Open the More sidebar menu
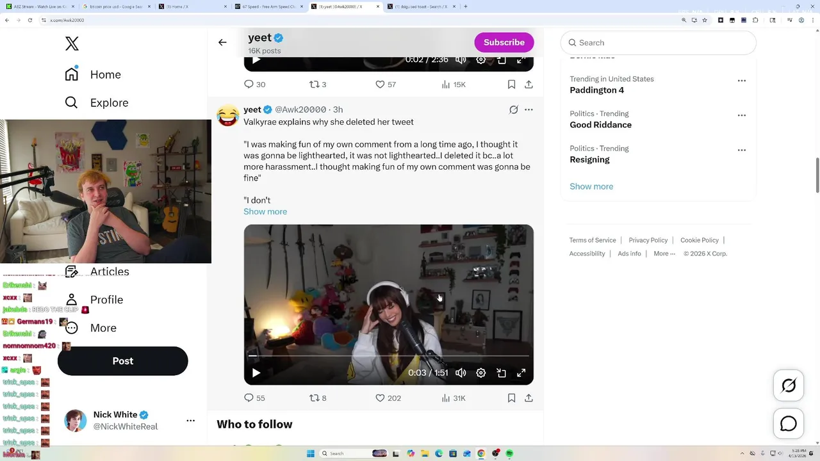The height and width of the screenshot is (461, 820). tap(90, 328)
